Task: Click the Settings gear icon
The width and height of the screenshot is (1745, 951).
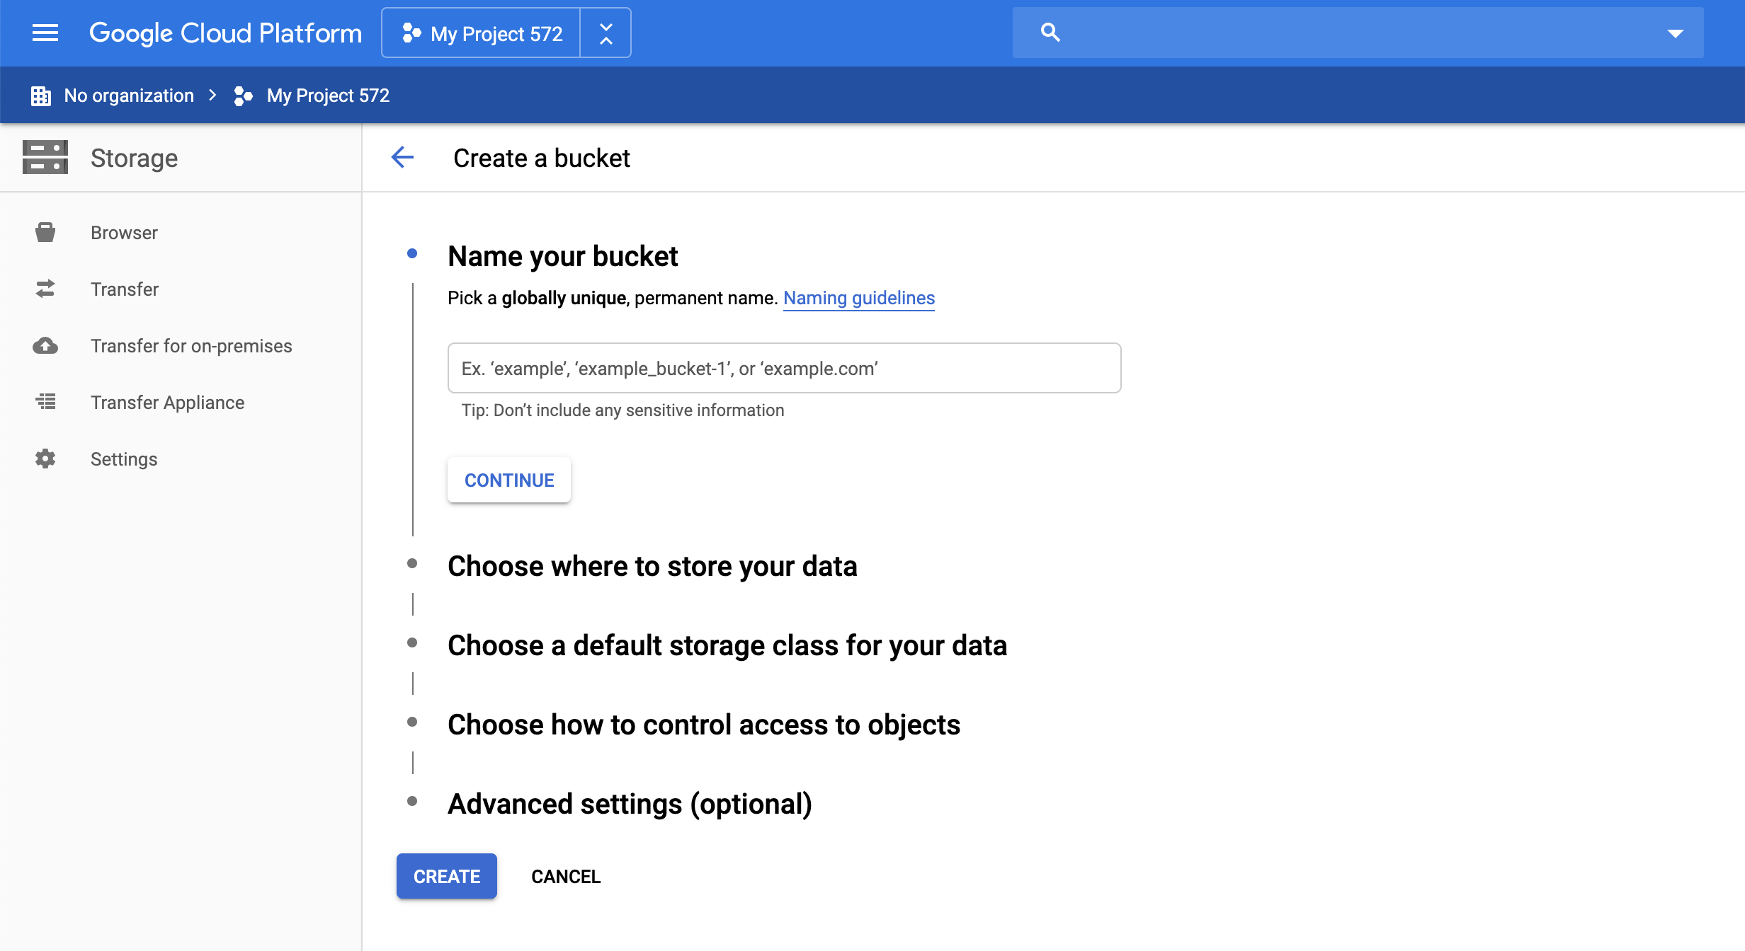Action: 45,459
